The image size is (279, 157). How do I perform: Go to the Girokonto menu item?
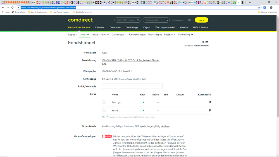click(x=115, y=27)
